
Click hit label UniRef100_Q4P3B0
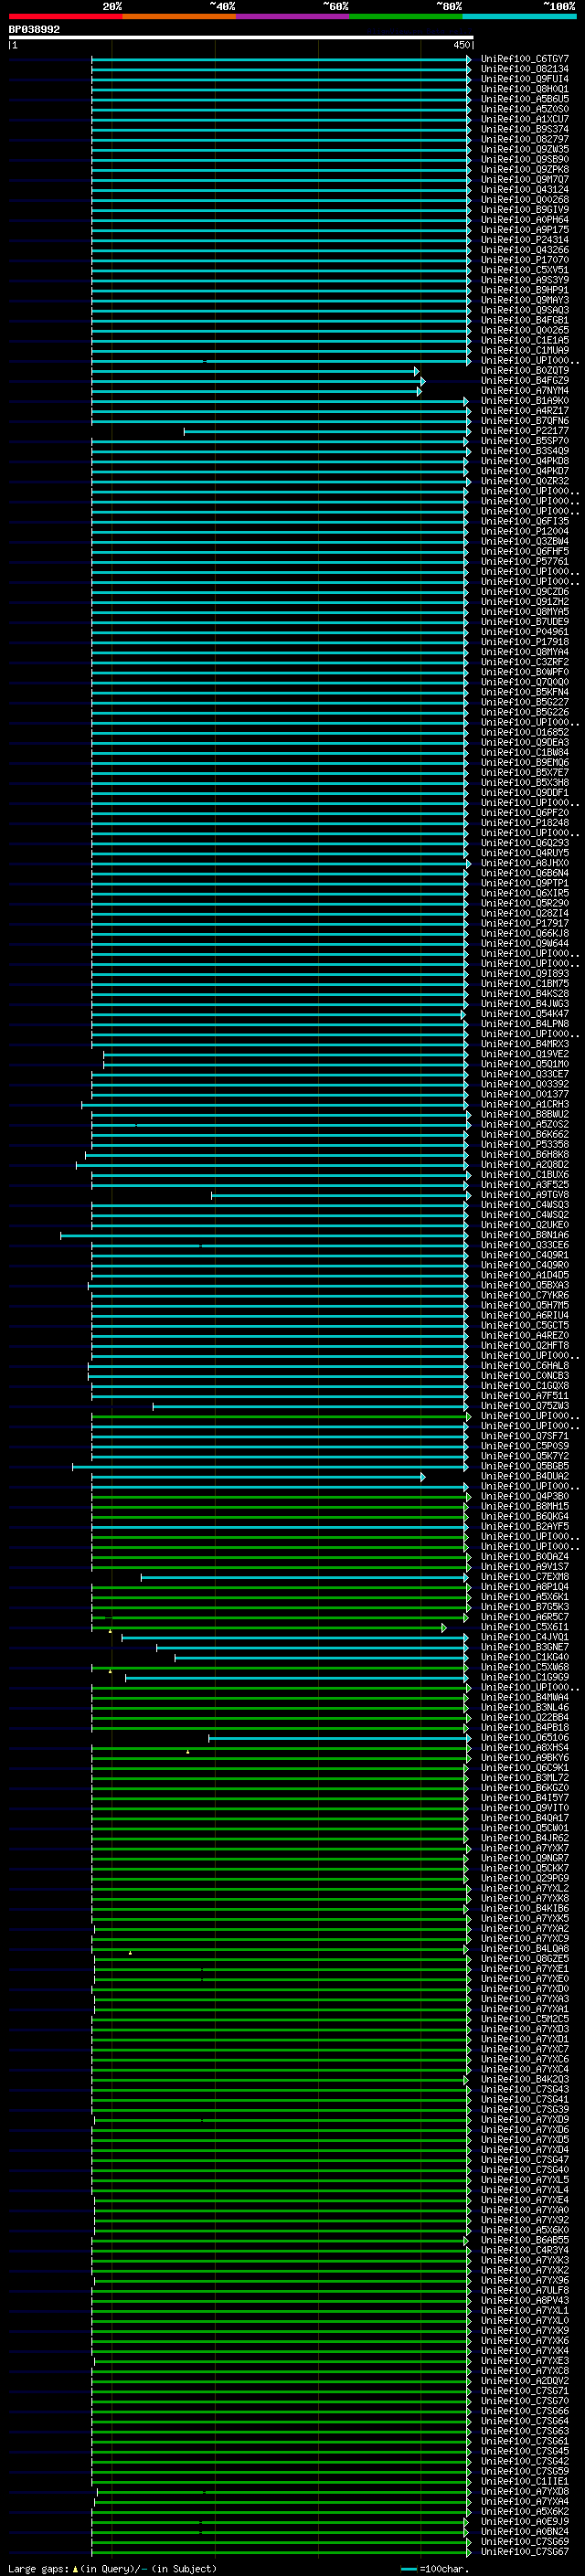click(x=524, y=1497)
